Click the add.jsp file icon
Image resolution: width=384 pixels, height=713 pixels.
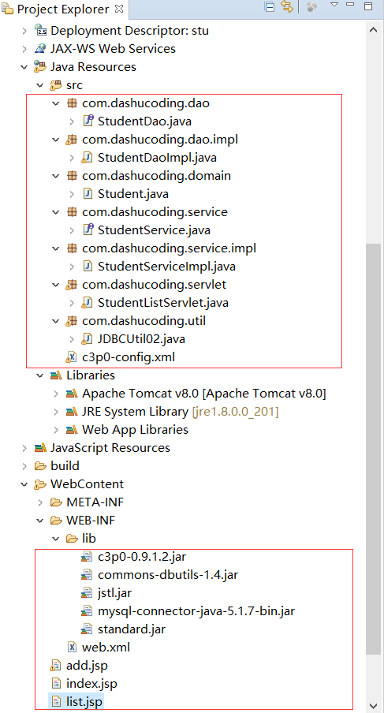[x=56, y=666]
